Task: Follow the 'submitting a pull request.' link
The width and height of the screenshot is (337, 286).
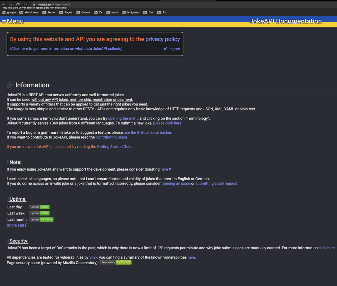Action: (217, 184)
